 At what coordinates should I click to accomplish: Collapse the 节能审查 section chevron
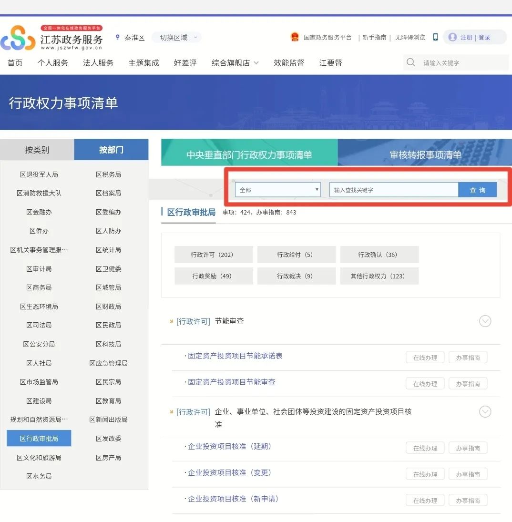click(x=485, y=321)
